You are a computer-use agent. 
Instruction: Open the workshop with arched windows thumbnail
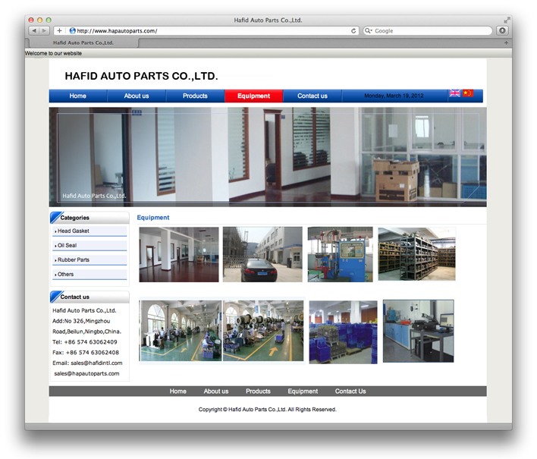click(x=181, y=331)
